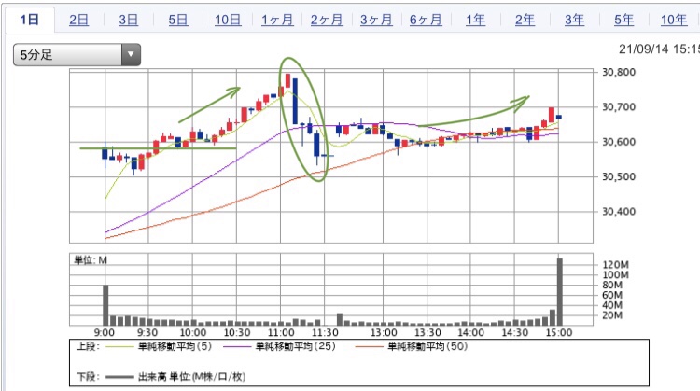Click the red candlestick at the 30,800 peak
This screenshot has width=700, height=391.
pos(288,80)
